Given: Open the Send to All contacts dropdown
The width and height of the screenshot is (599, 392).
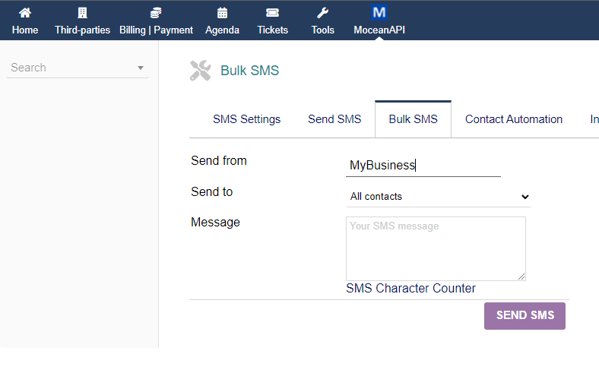Looking at the screenshot, I should point(438,197).
